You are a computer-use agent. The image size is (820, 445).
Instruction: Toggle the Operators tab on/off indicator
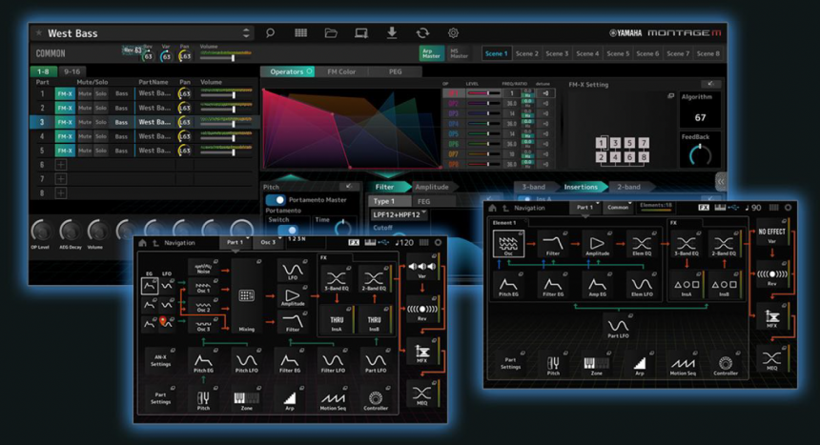click(309, 71)
